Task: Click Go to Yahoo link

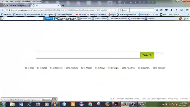Action: pyautogui.click(x=42, y=68)
